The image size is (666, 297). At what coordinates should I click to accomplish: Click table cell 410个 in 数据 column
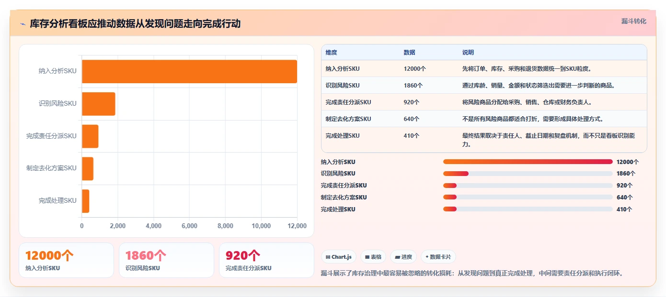(411, 136)
